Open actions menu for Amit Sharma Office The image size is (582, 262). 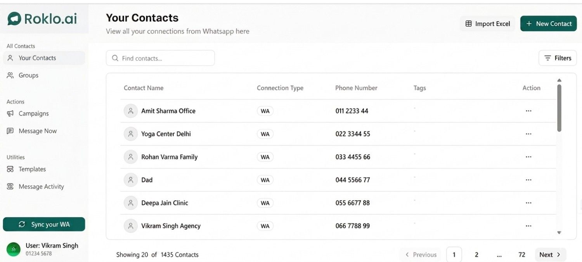click(528, 111)
